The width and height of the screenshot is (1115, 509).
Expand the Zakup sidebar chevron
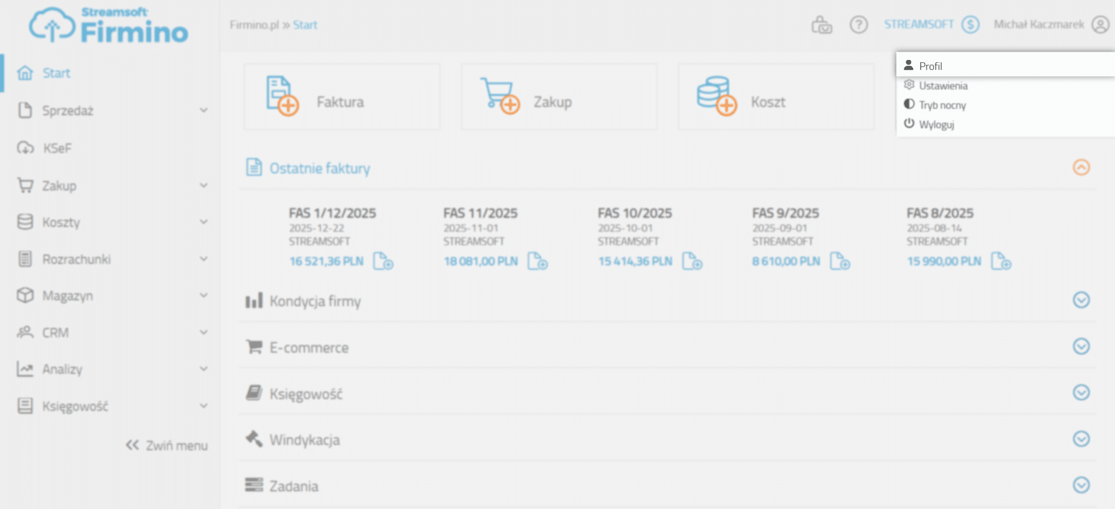[x=204, y=185]
